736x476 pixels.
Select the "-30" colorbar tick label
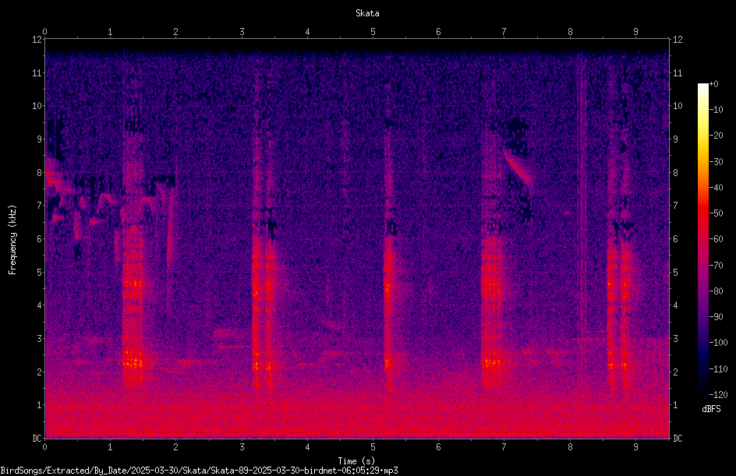(716, 162)
